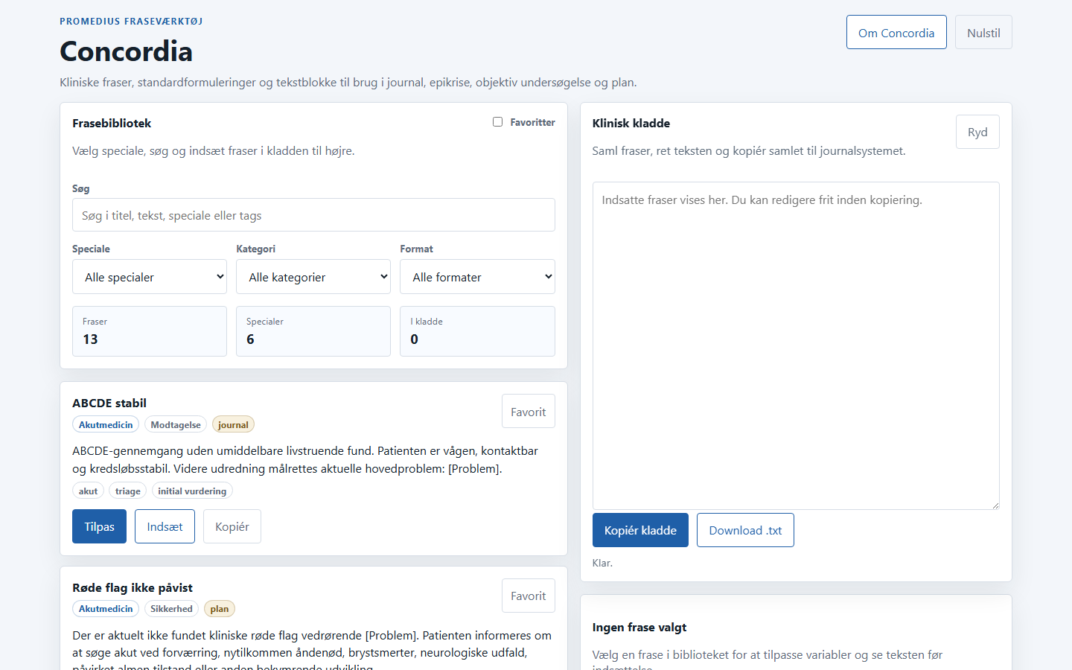Image resolution: width=1072 pixels, height=670 pixels.
Task: Click the Sikkerhed category badge
Action: 171,609
